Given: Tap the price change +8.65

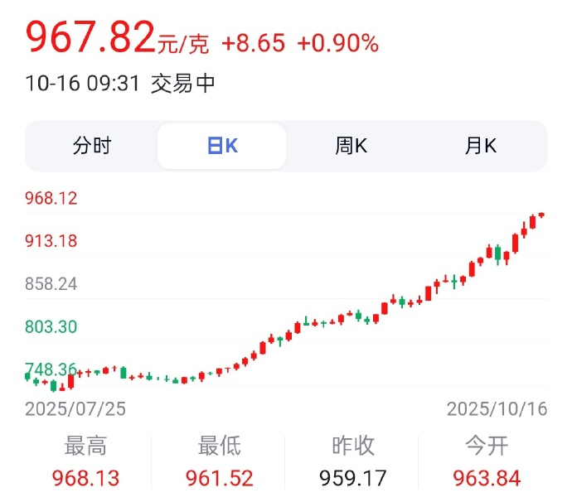Looking at the screenshot, I should pos(253,43).
